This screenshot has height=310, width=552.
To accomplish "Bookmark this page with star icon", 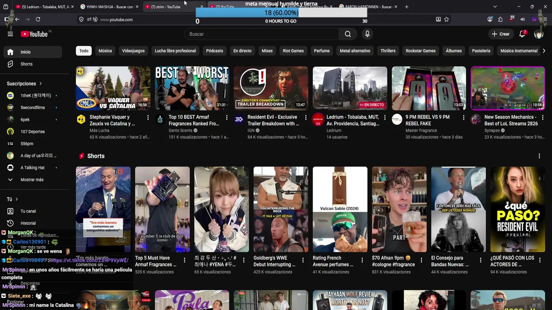I will click(446, 19).
